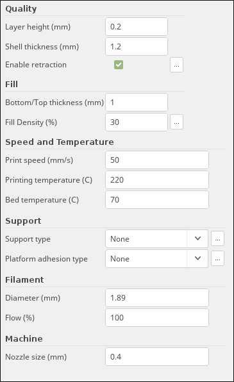
Task: Click the Platform adhesion type None box
Action: click(156, 259)
